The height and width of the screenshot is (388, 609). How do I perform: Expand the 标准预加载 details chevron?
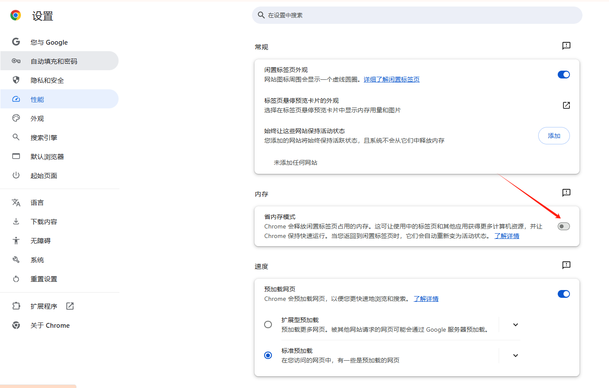tap(516, 355)
